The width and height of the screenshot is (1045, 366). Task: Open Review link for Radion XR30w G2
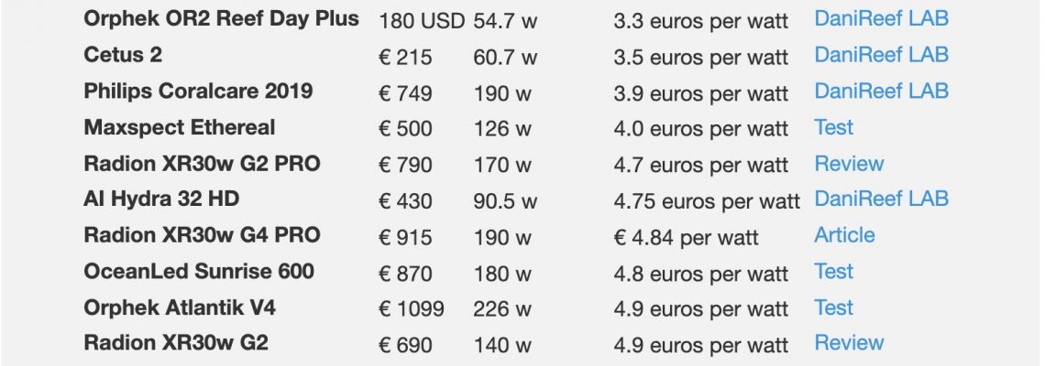click(849, 343)
